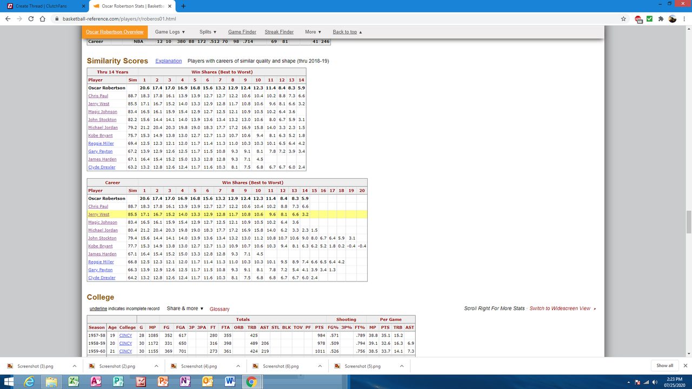
Task: Open James Harden in Career table
Action: pyautogui.click(x=102, y=254)
